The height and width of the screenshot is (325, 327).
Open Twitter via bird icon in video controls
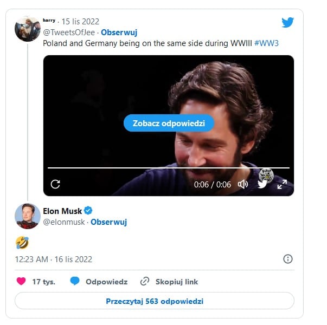262,184
